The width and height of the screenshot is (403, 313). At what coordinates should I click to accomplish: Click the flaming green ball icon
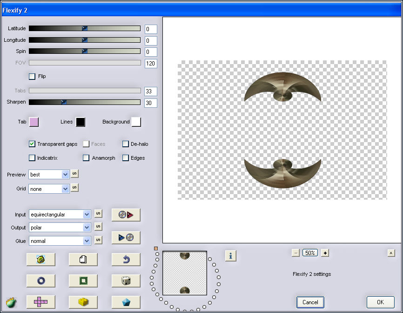click(11, 303)
